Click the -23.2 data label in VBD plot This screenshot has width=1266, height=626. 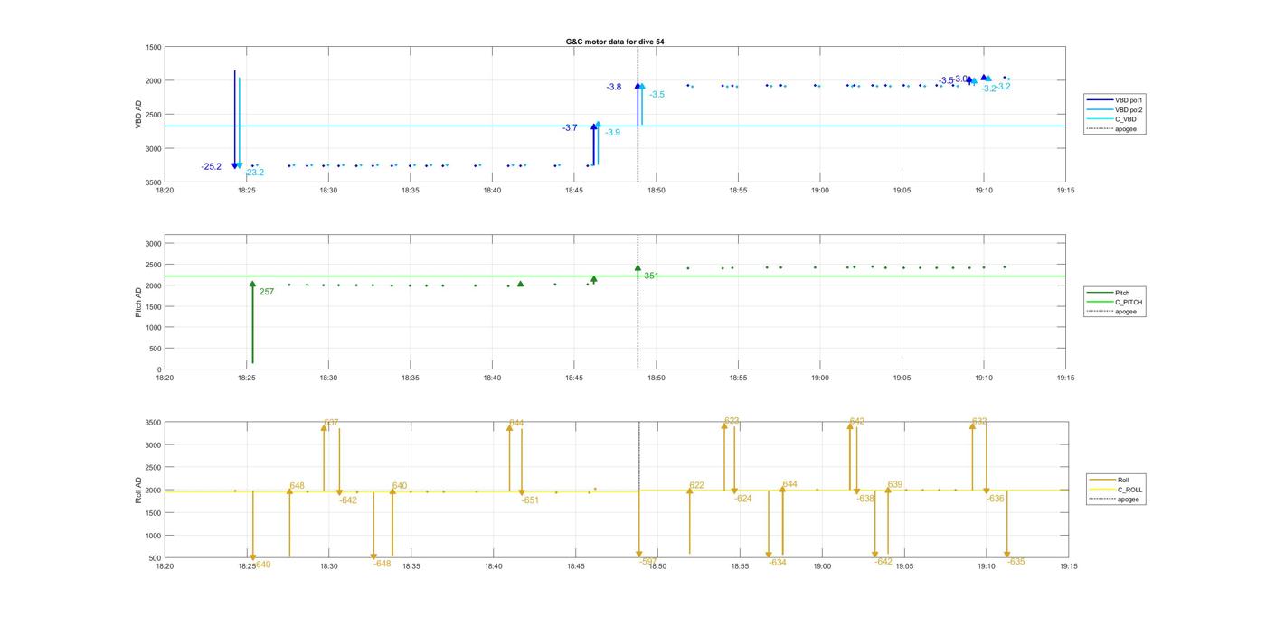[254, 173]
